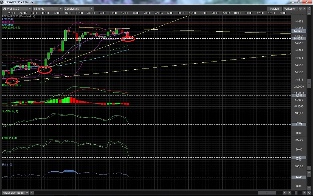This screenshot has width=313, height=196.
Task: Open the indicators icon beside Verkaufen
Action: (301, 9)
